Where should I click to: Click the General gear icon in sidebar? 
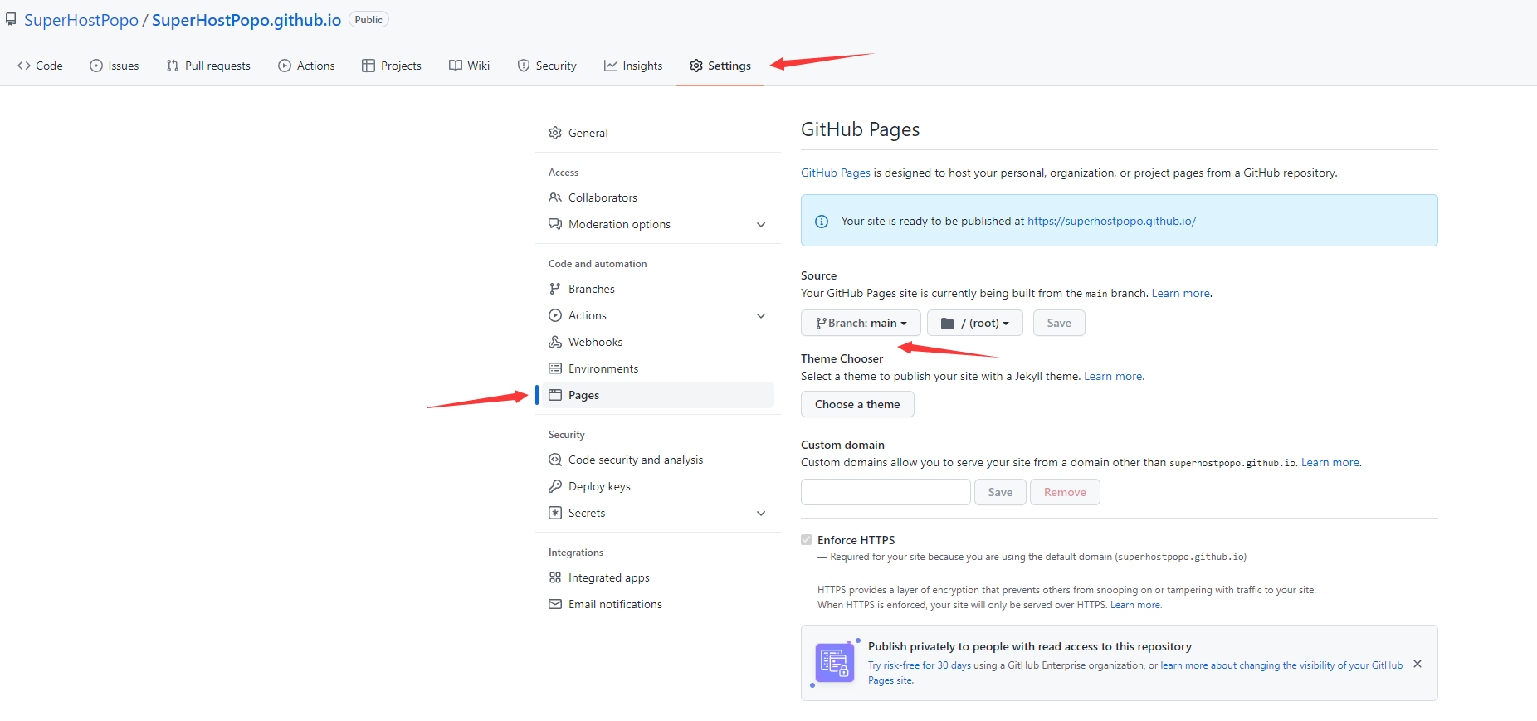555,133
